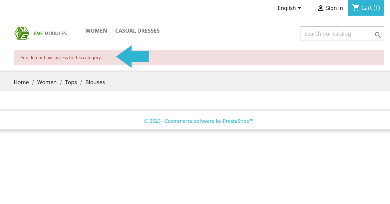The height and width of the screenshot is (204, 390).
Task: Click the no access error message text
Action: click(61, 58)
